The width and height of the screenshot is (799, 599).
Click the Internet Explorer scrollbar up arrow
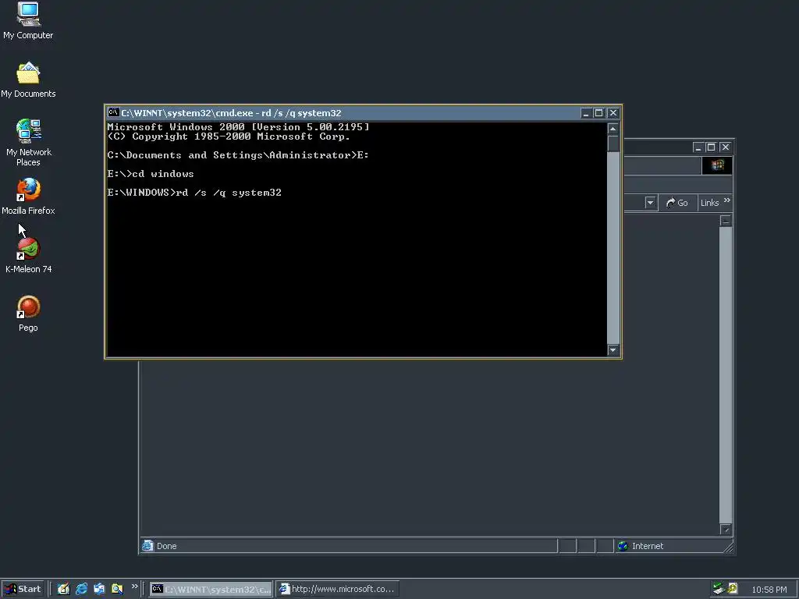pos(726,221)
